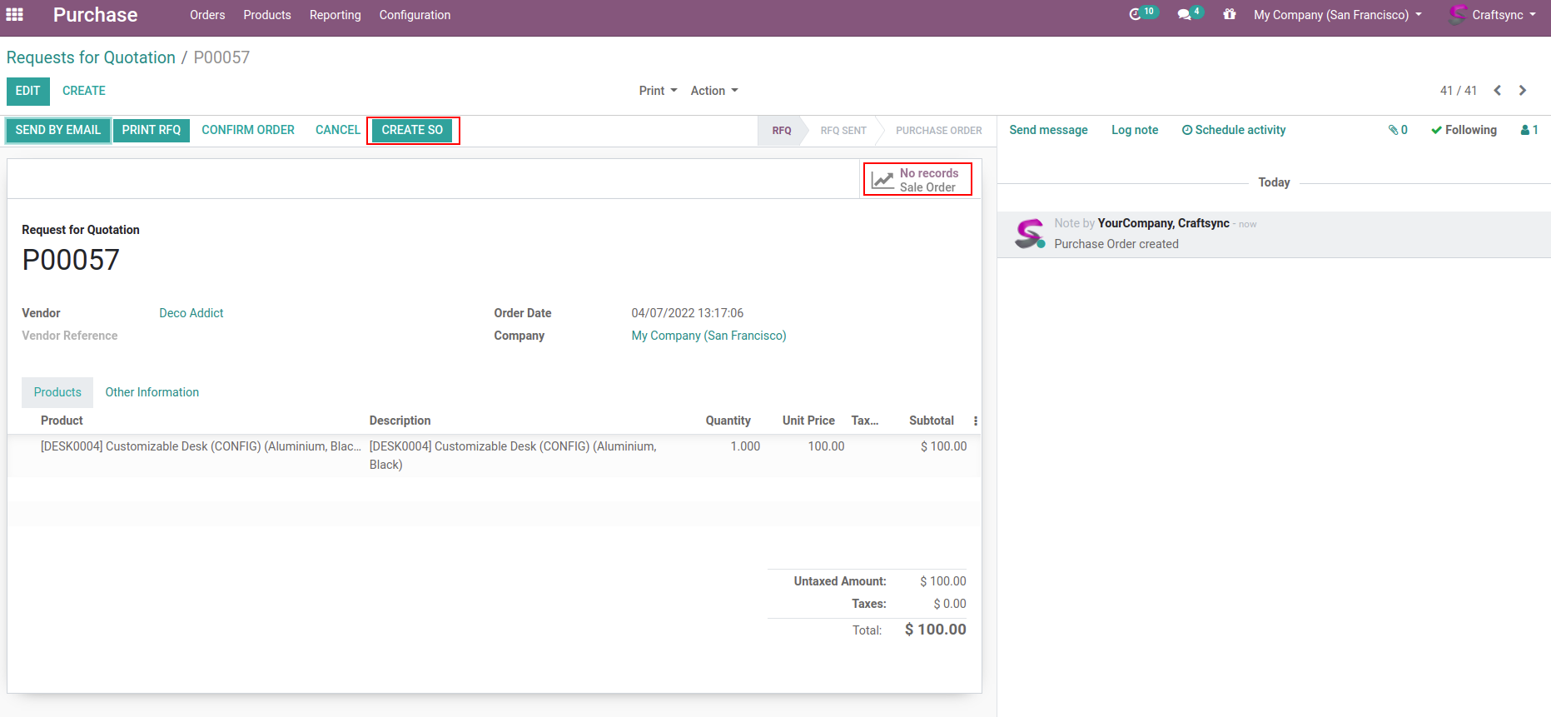Open attachments paperclip counter
The height and width of the screenshot is (717, 1551).
click(1398, 130)
